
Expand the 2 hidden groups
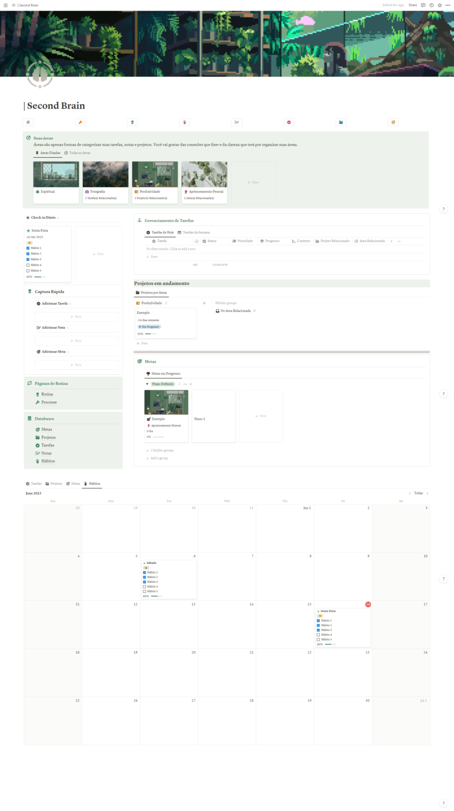coord(160,450)
